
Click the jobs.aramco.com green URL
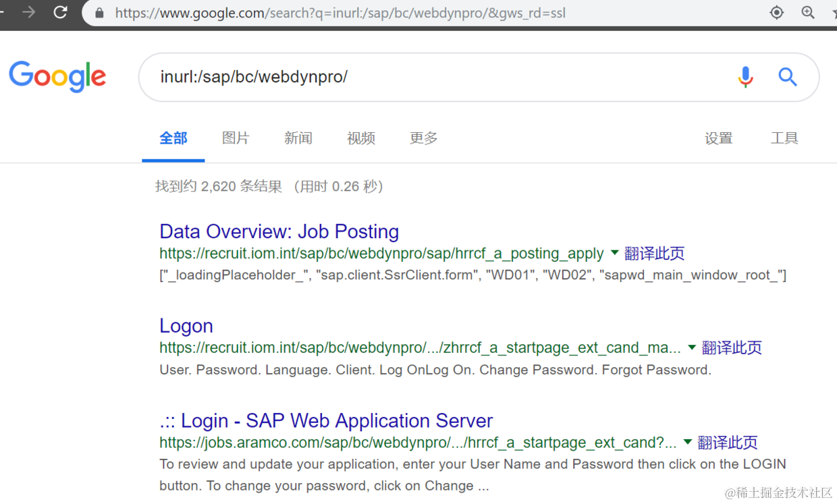418,443
